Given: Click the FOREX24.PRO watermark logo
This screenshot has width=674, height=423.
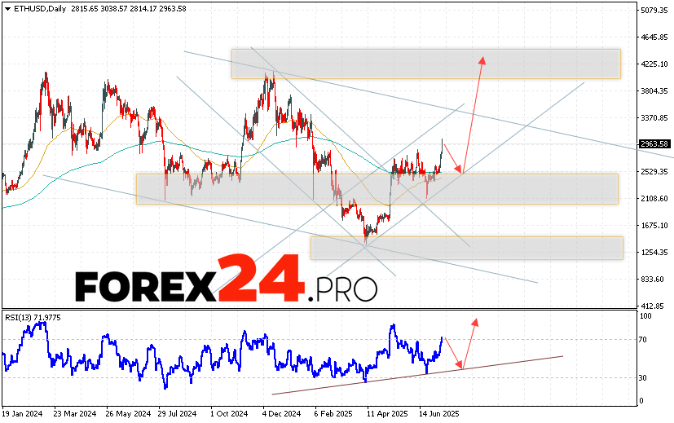Looking at the screenshot, I should tap(227, 280).
